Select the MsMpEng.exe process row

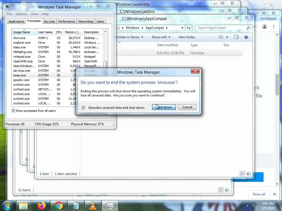pos(57,52)
